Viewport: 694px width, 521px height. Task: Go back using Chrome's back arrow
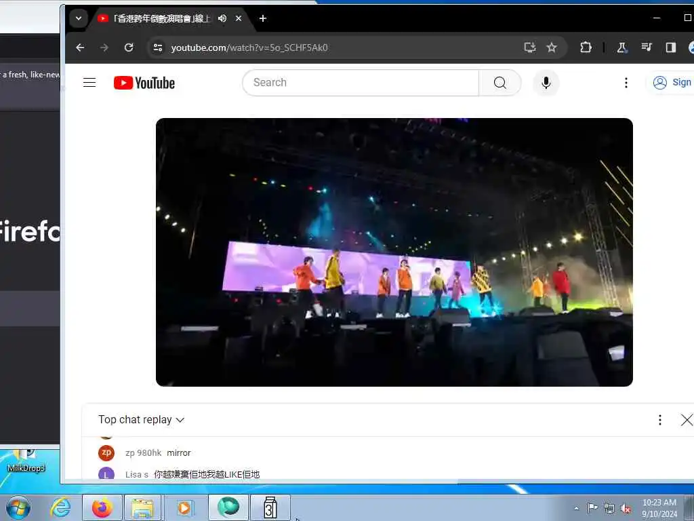coord(80,47)
